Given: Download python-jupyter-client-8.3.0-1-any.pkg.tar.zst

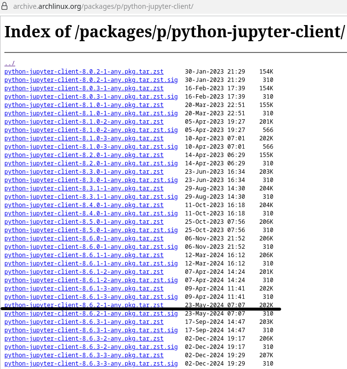Looking at the screenshot, I should click(84, 172).
